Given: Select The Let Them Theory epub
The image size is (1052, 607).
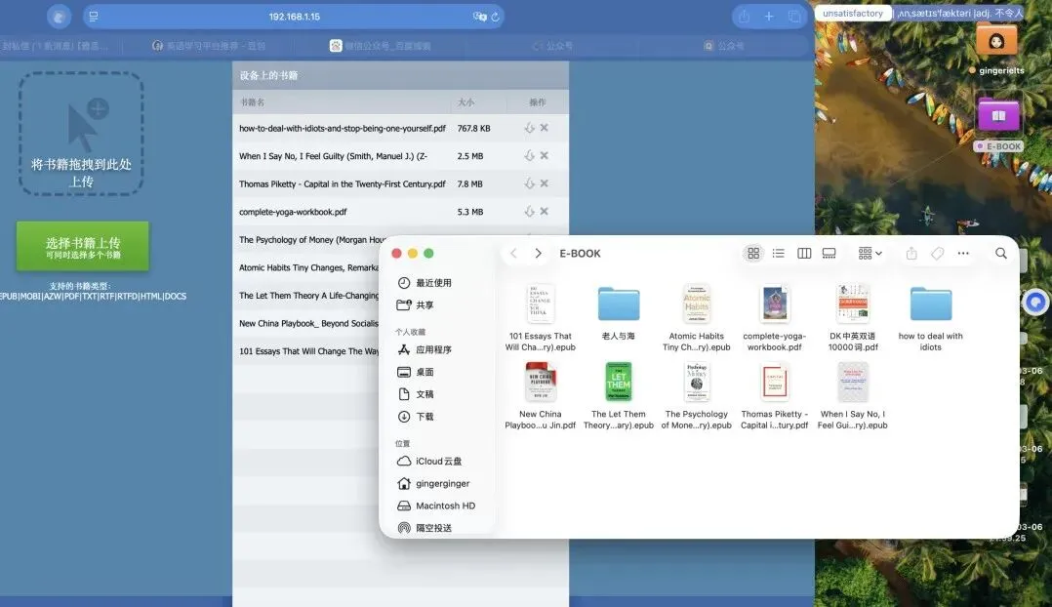Looking at the screenshot, I should point(618,396).
